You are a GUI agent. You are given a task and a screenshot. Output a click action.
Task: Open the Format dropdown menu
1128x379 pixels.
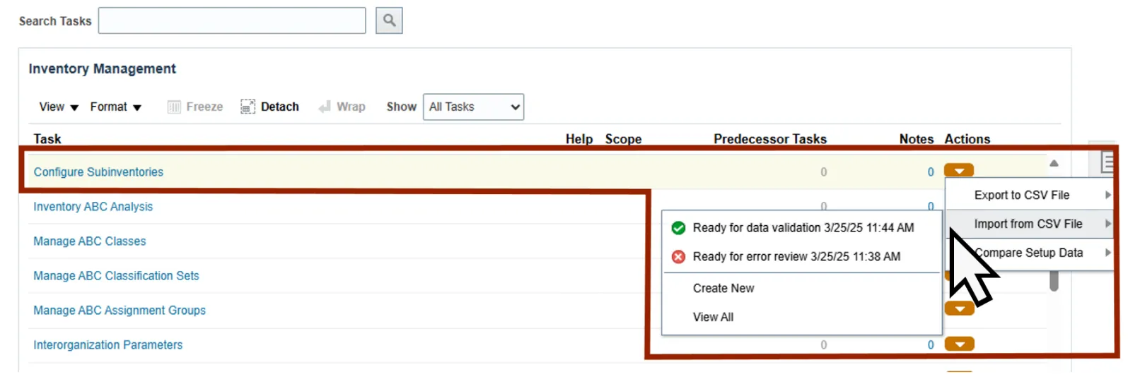point(115,107)
